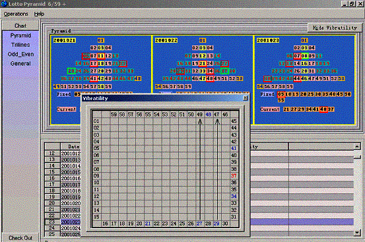
Task: Select table row number 17
Action: pyautogui.click(x=52, y=184)
